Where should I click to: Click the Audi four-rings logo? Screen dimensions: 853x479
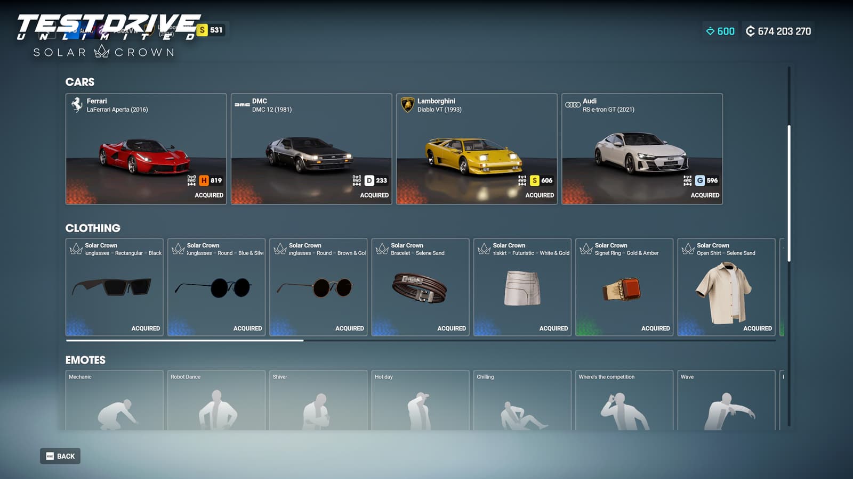573,105
